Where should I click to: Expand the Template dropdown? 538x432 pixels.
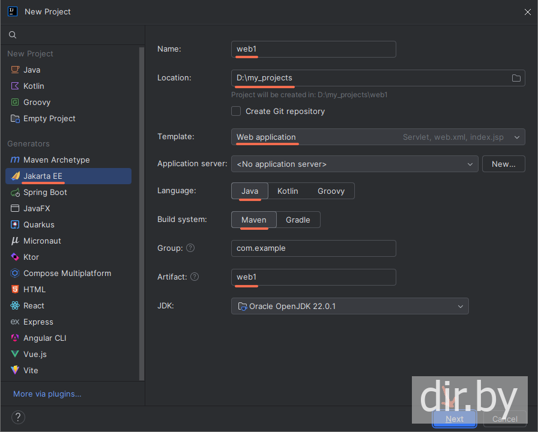pos(516,137)
